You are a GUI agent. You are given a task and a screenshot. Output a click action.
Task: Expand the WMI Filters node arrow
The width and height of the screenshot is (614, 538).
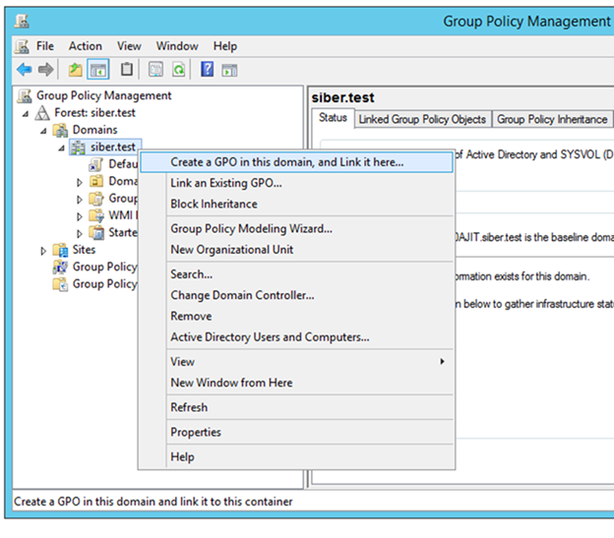(x=80, y=216)
